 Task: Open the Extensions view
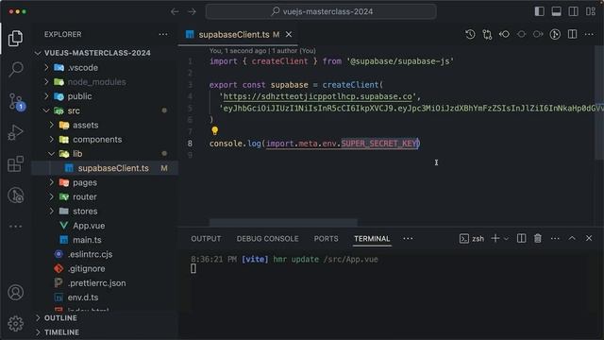(x=15, y=163)
